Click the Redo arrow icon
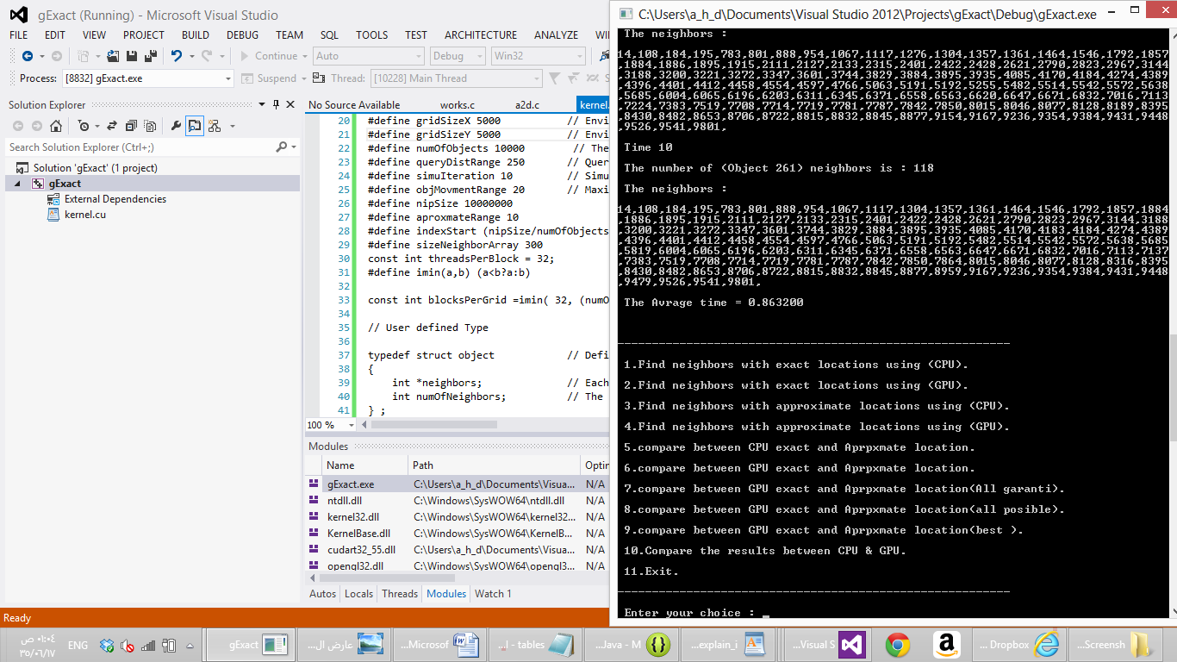 [207, 56]
